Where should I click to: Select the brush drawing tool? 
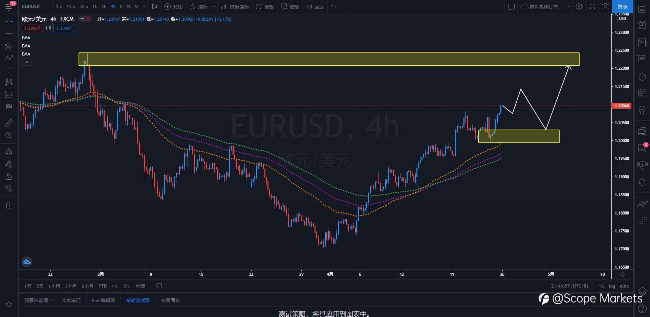point(9,58)
